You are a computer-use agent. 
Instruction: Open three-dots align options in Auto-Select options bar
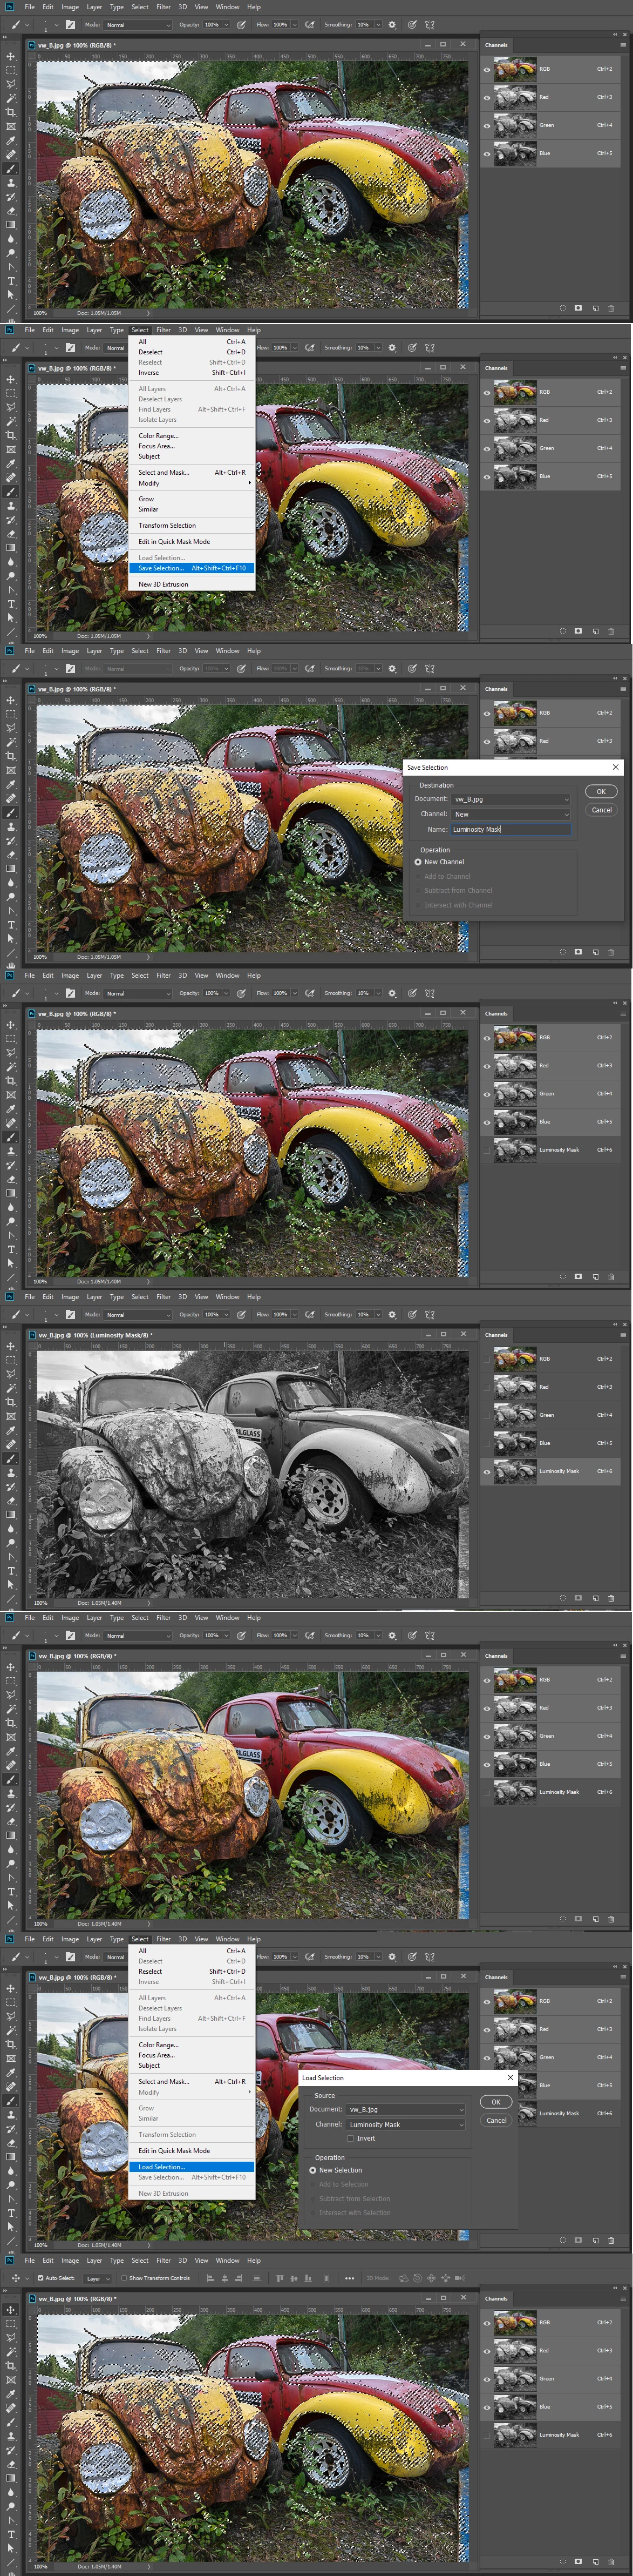[350, 2278]
